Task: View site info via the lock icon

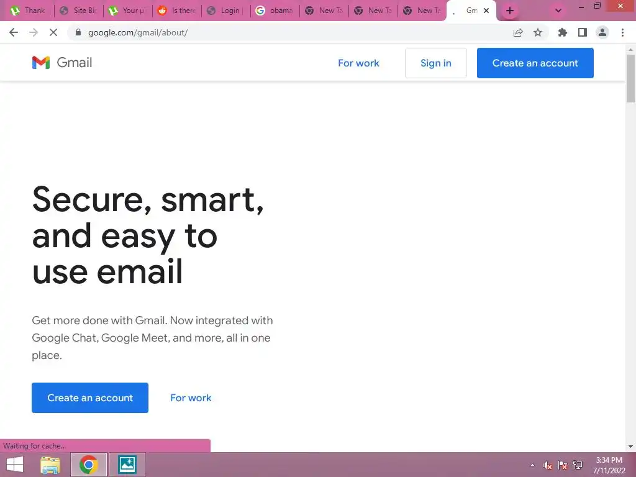Action: point(78,32)
